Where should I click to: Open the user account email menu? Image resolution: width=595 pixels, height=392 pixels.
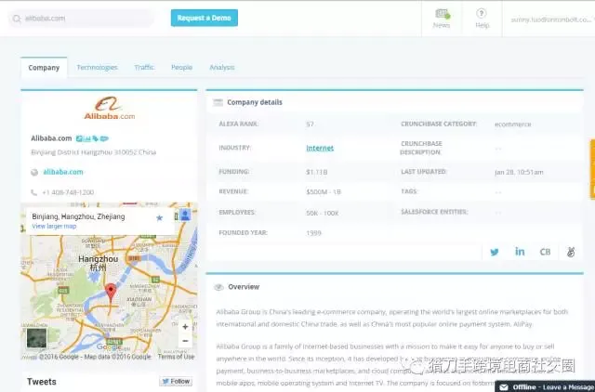click(552, 20)
